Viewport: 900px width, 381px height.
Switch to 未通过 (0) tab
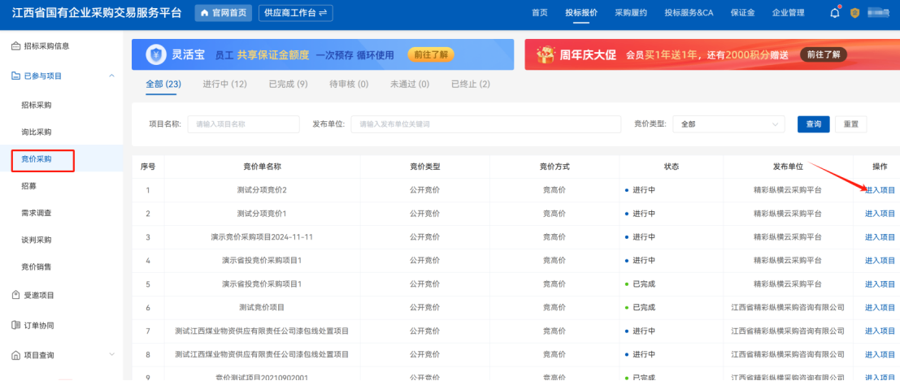410,84
